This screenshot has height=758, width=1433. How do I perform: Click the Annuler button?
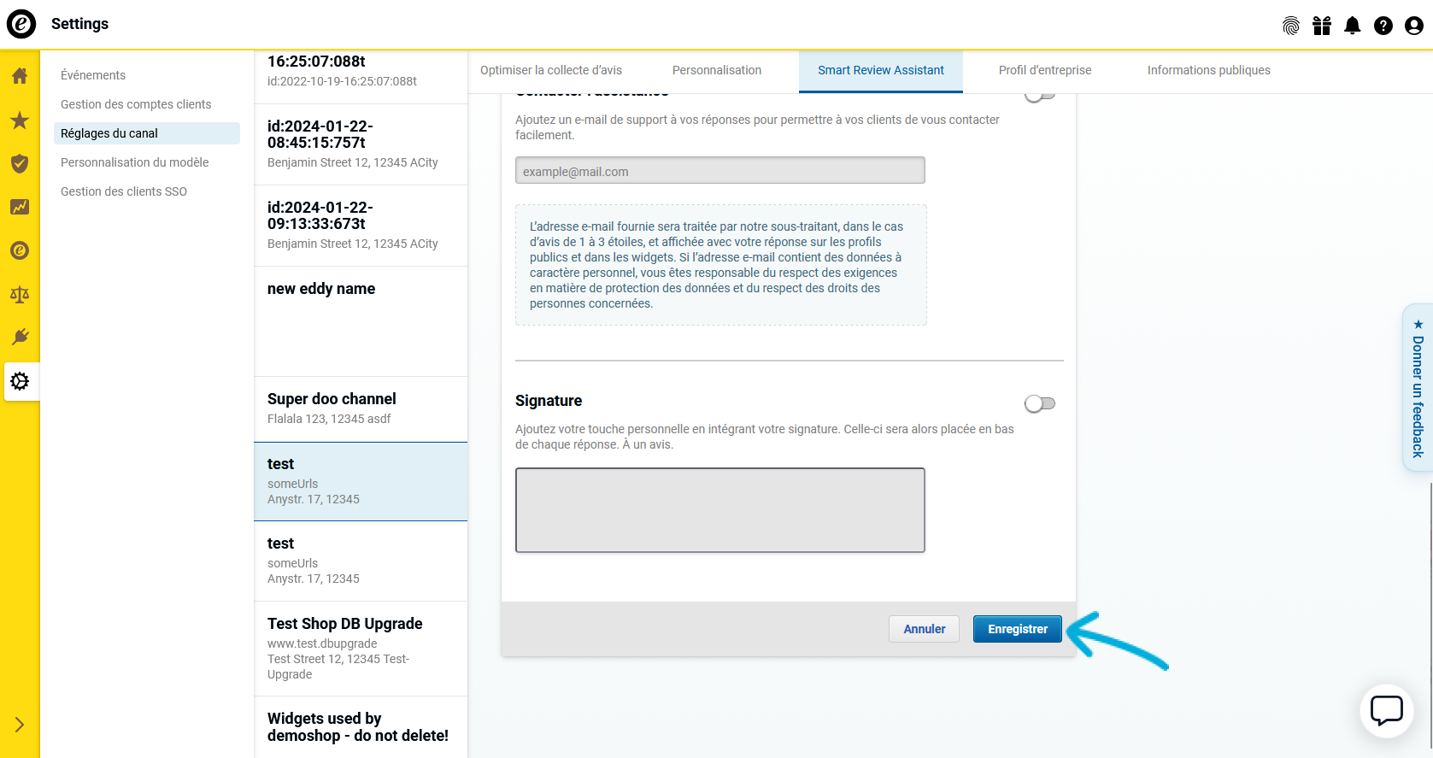pos(924,629)
